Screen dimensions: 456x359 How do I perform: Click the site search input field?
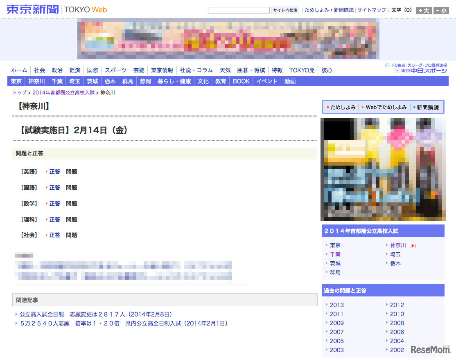pos(239,10)
